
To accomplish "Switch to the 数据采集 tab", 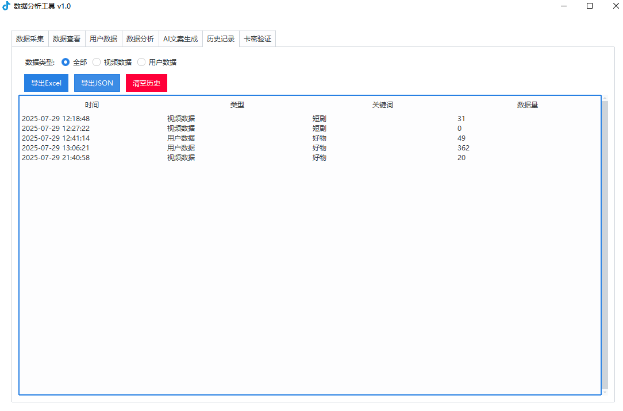I will click(30, 39).
